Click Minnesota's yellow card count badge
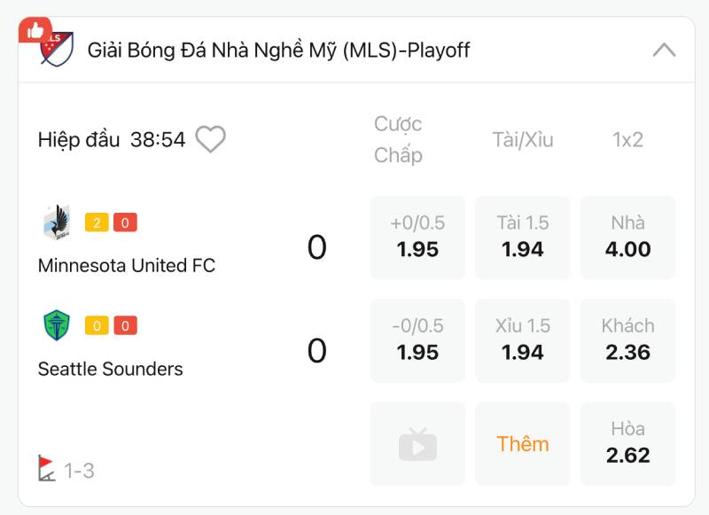Screen dimensions: 709x515 click(97, 222)
